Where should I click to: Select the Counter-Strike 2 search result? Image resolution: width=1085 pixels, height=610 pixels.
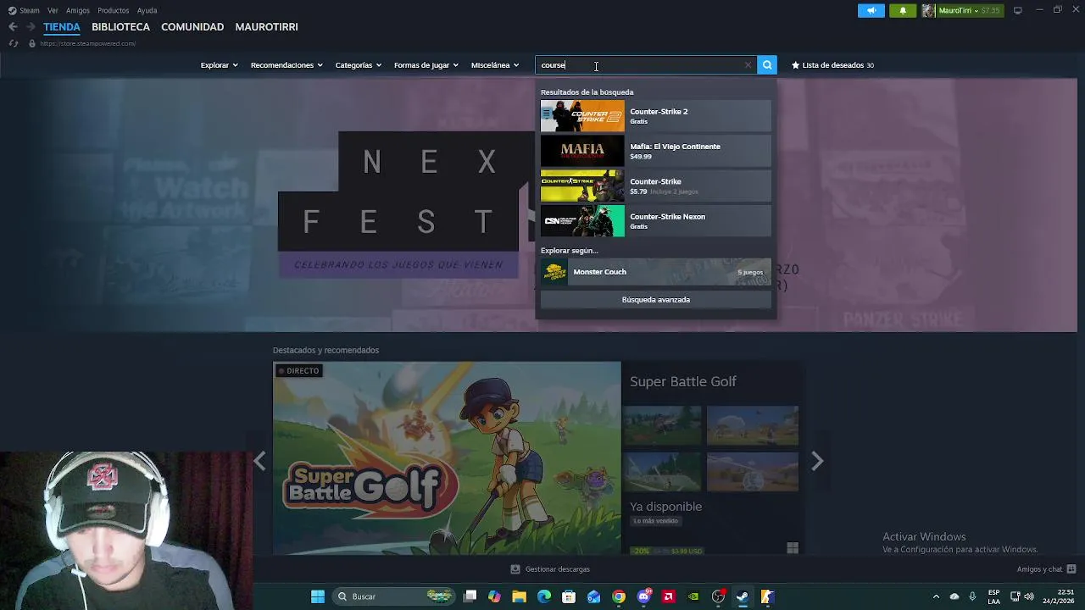(x=656, y=116)
